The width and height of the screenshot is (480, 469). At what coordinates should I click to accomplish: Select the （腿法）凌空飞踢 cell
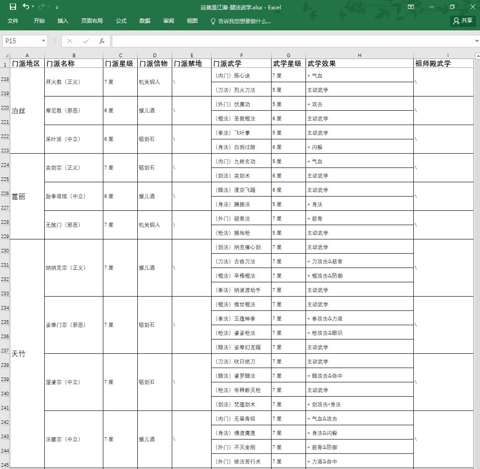click(x=241, y=190)
